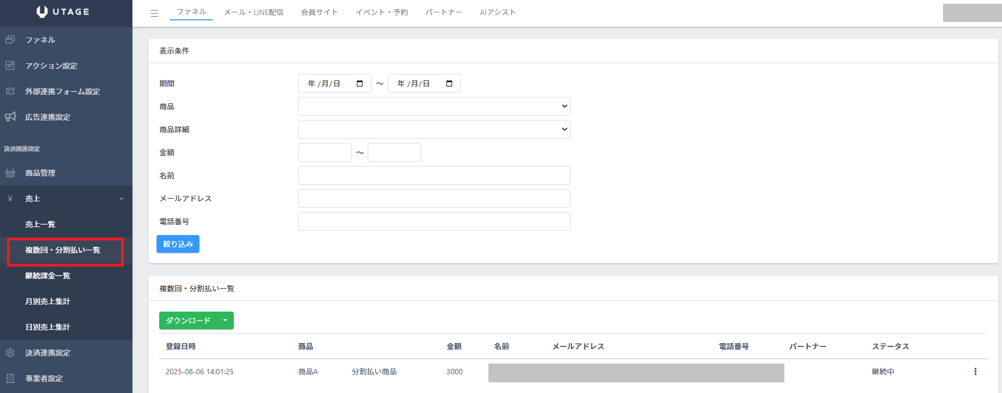
Task: Open 商品管理 basket icon in sidebar
Action: click(10, 173)
